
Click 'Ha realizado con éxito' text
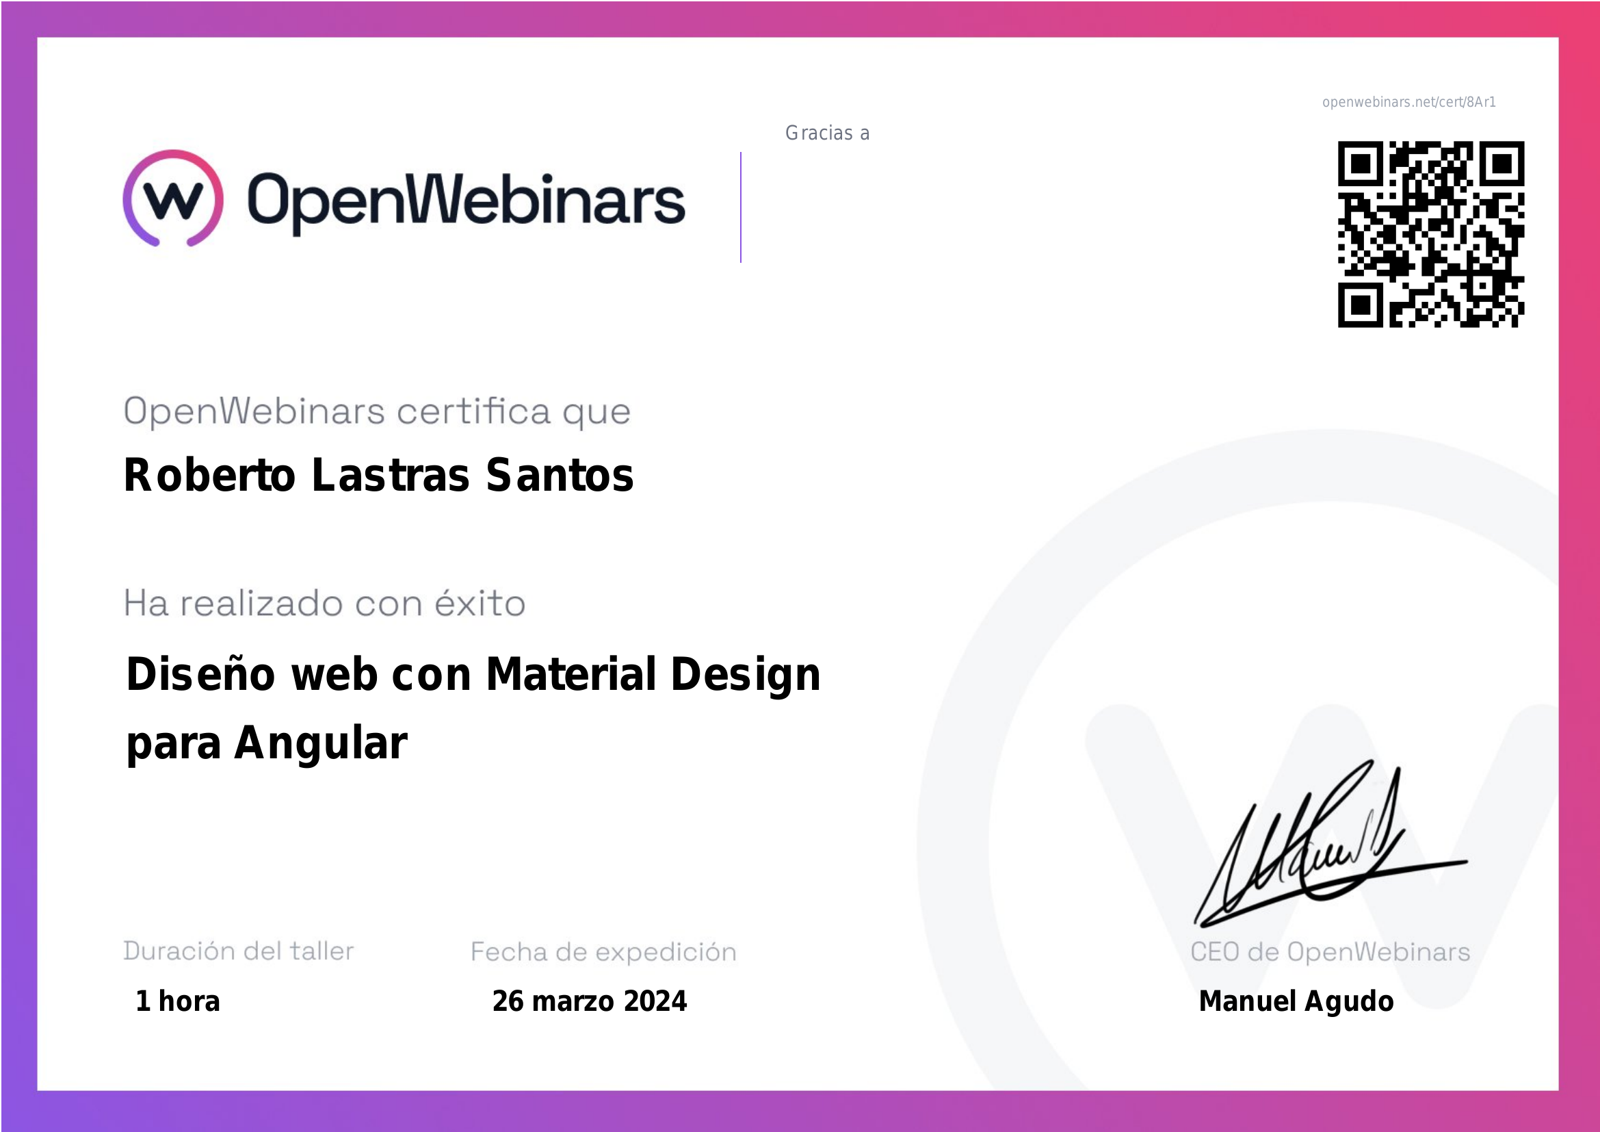[x=325, y=604]
